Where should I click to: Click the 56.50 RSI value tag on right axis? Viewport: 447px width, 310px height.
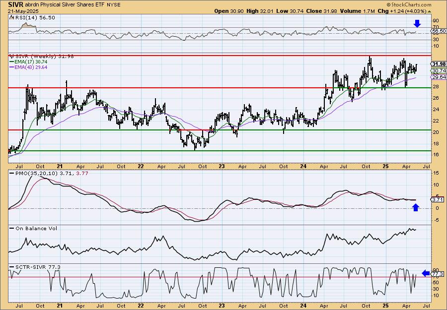pos(439,31)
